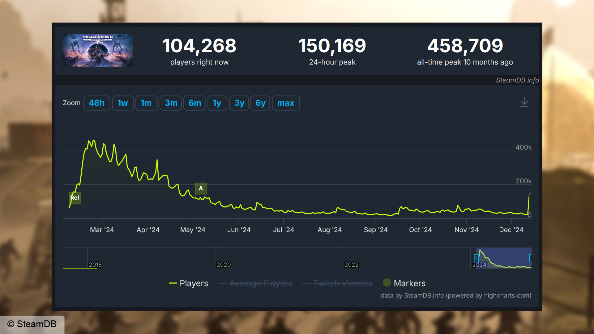Switch zoom to 3y
The height and width of the screenshot is (334, 594).
point(239,103)
